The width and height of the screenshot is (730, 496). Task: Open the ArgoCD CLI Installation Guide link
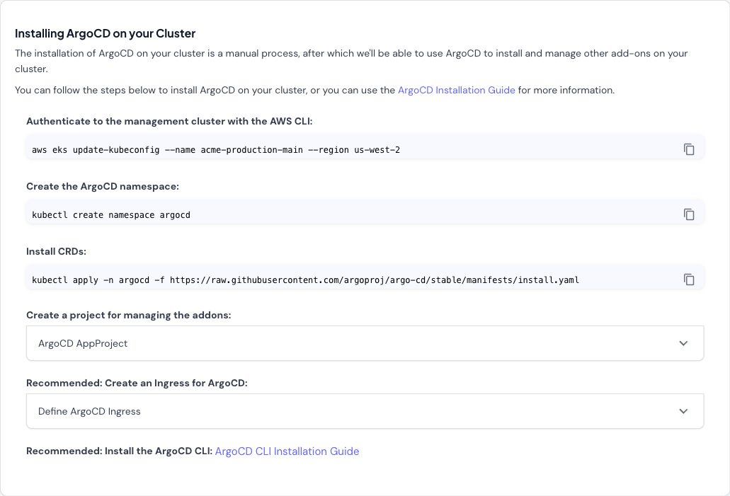(287, 451)
